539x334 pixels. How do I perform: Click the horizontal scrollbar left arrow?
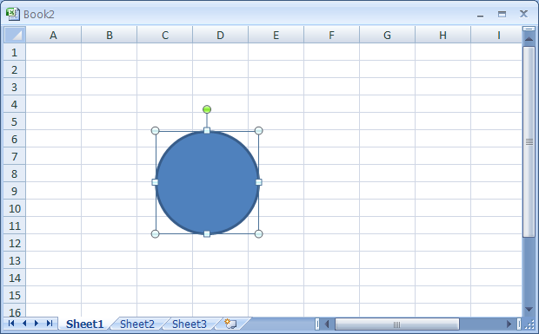(x=327, y=324)
